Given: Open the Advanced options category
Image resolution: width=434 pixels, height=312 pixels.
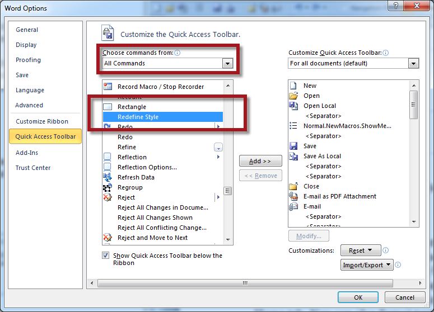Looking at the screenshot, I should click(x=29, y=105).
